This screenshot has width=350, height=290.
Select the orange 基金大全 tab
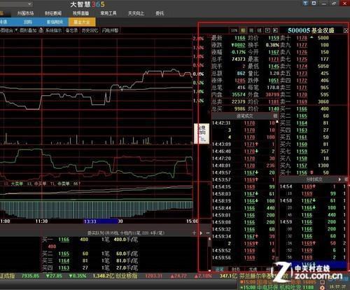pos(82,22)
